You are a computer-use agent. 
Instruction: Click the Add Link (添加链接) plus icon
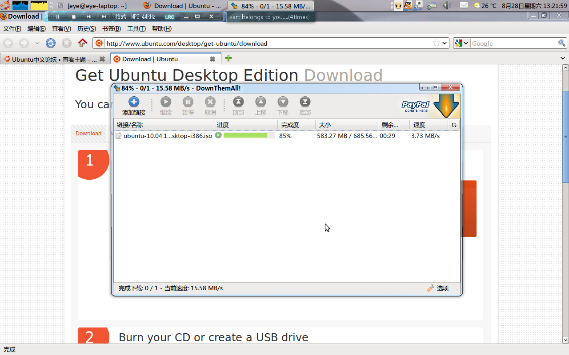click(x=134, y=102)
